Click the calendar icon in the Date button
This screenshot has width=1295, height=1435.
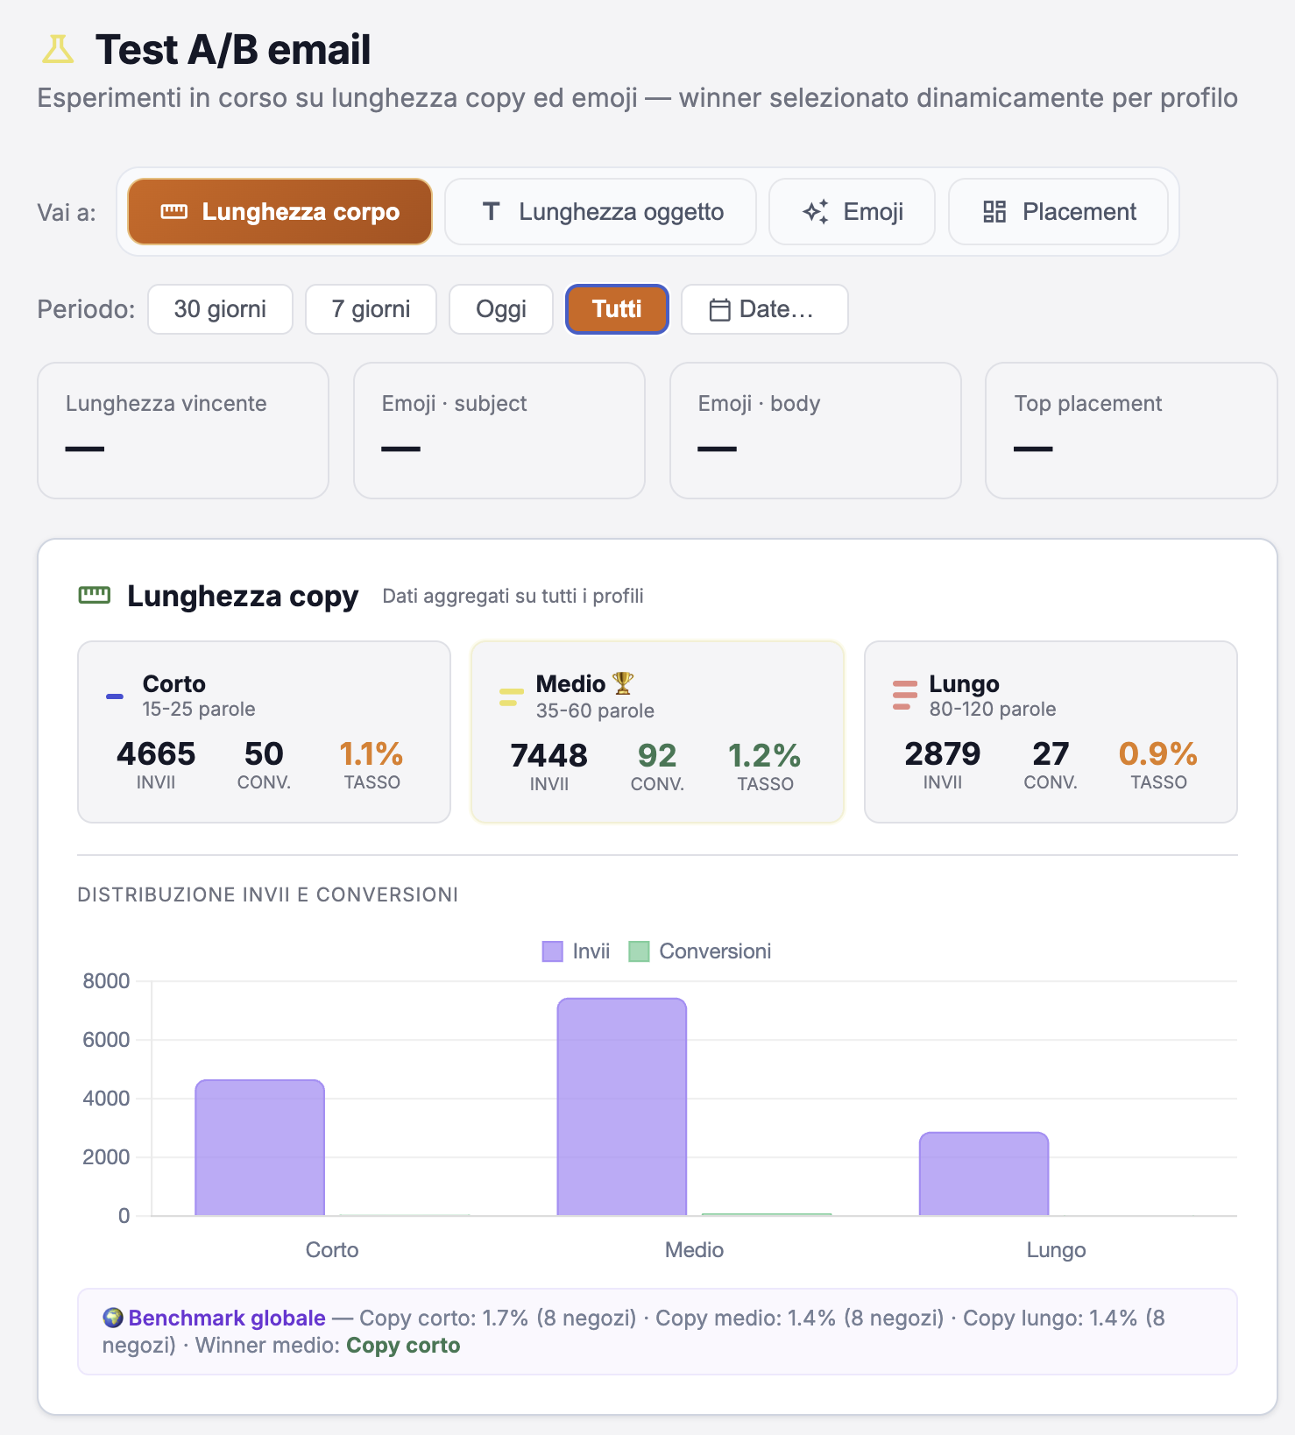(720, 309)
